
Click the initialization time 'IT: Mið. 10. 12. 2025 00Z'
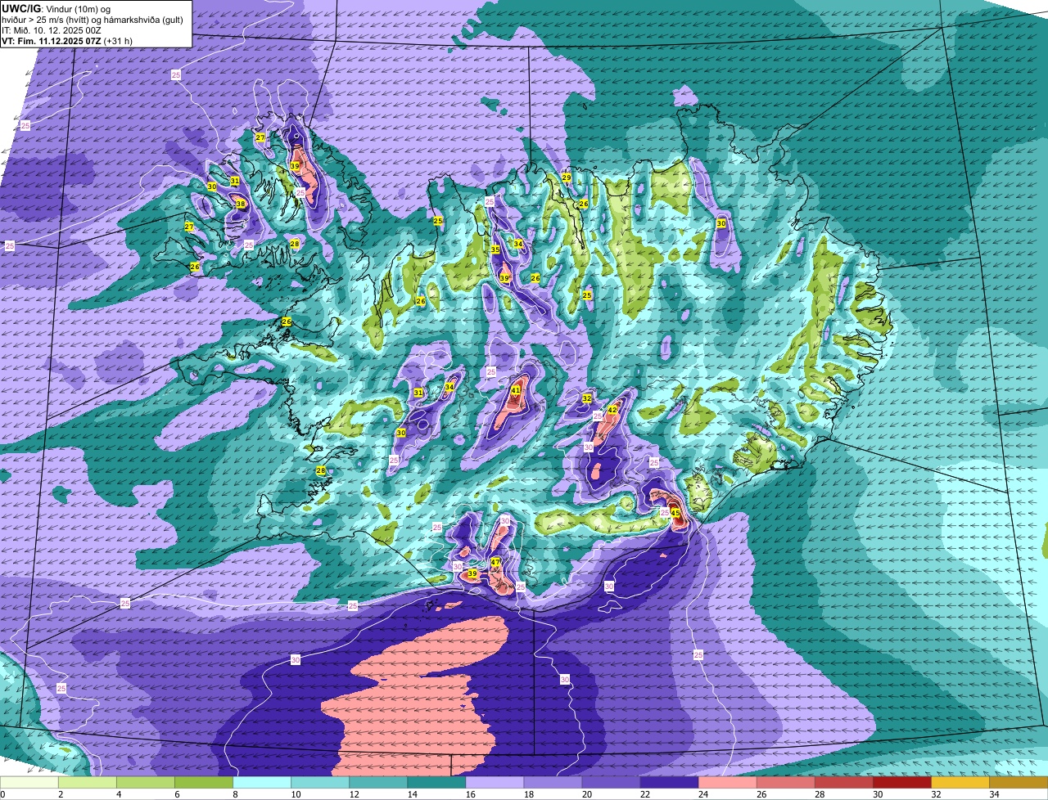click(52, 30)
